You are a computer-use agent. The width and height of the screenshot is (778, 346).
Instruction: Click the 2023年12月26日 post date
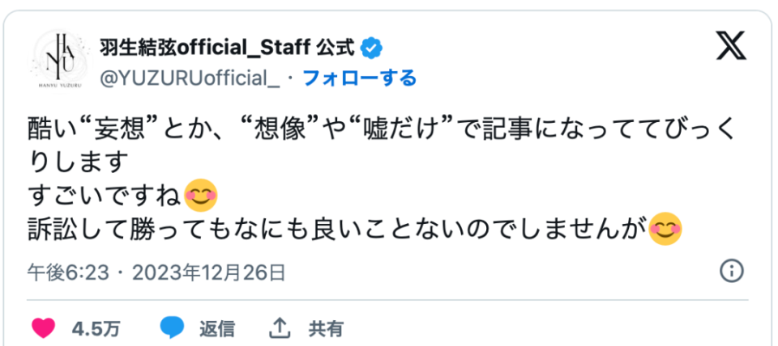click(209, 272)
